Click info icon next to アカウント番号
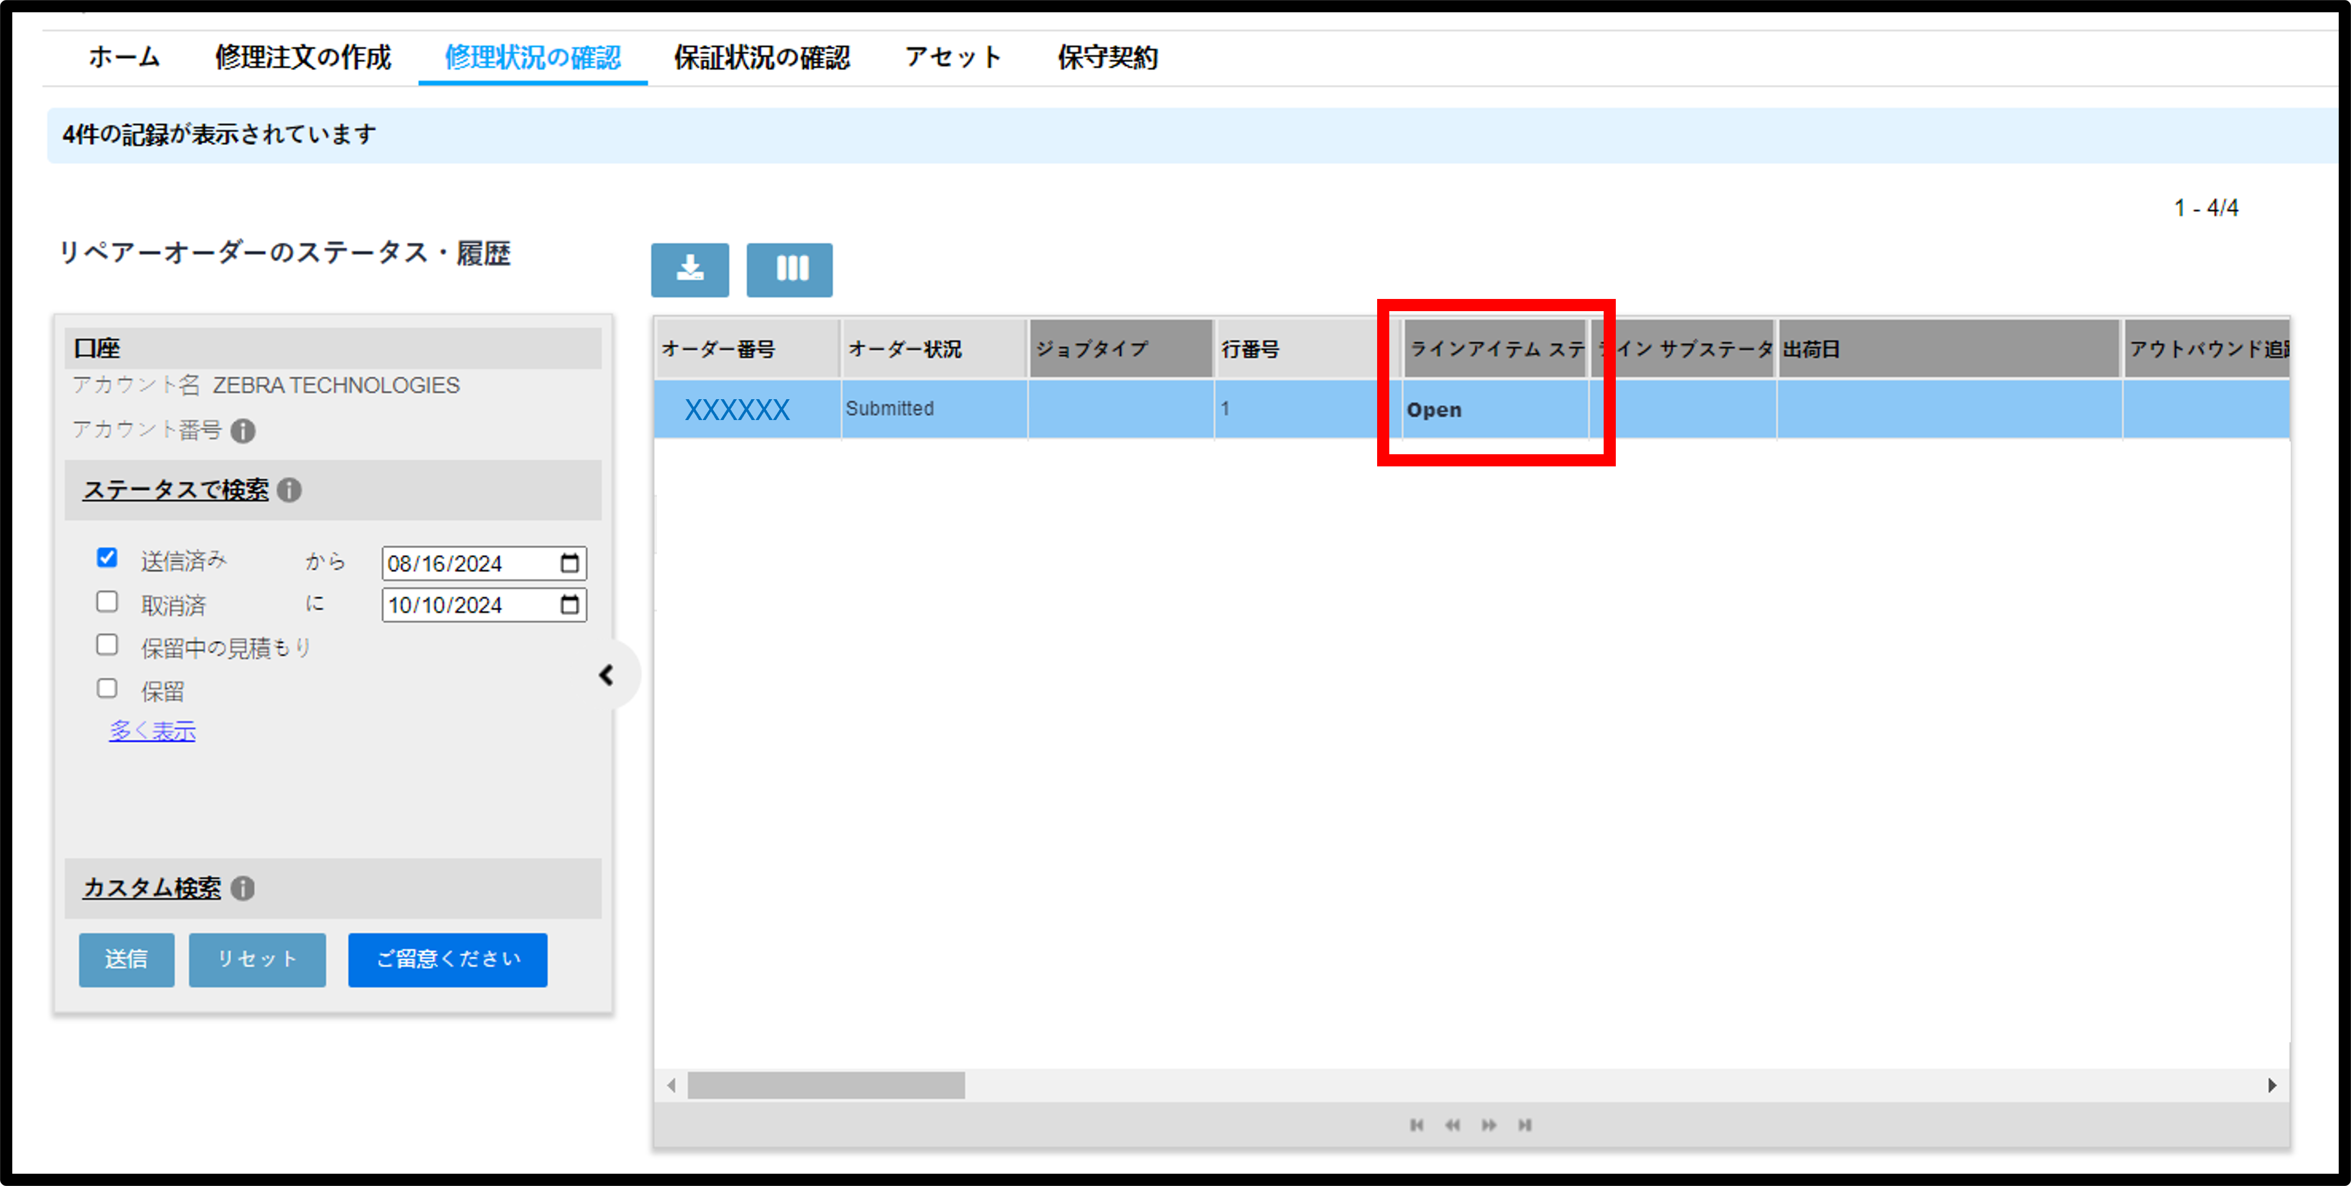2351x1186 pixels. [243, 431]
